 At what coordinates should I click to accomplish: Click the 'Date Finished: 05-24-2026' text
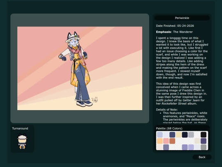(175, 26)
